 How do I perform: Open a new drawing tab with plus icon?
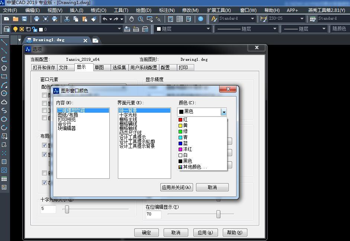point(95,40)
